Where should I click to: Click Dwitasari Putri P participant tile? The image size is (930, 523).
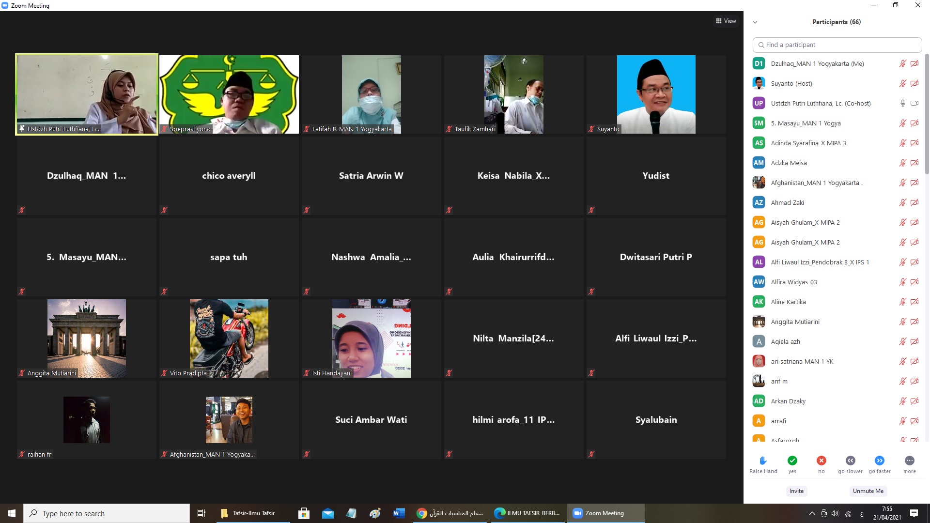[656, 257]
